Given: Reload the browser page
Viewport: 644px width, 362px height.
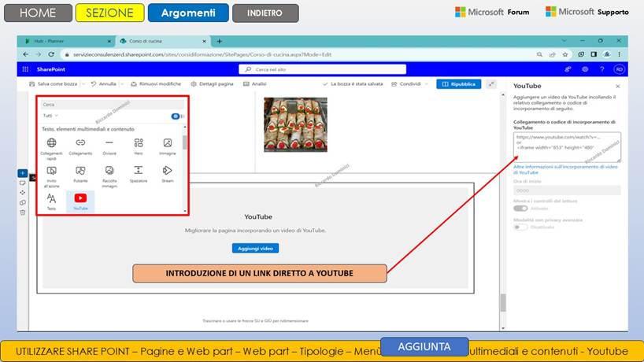Looking at the screenshot, I should (51, 54).
